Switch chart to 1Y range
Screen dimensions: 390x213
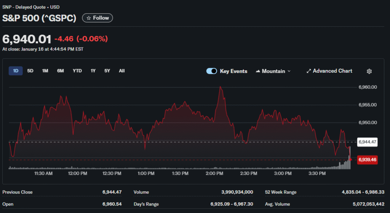point(93,71)
